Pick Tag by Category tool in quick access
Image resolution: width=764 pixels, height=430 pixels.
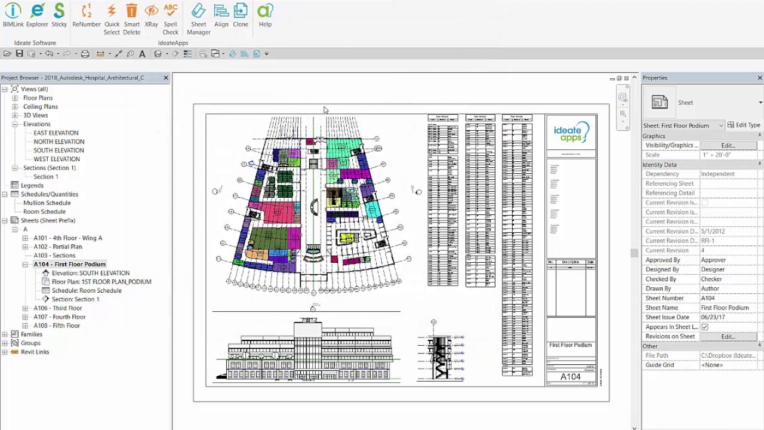[x=131, y=54]
